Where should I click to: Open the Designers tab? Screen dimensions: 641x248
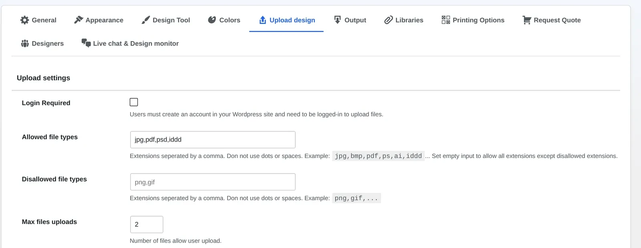click(42, 43)
